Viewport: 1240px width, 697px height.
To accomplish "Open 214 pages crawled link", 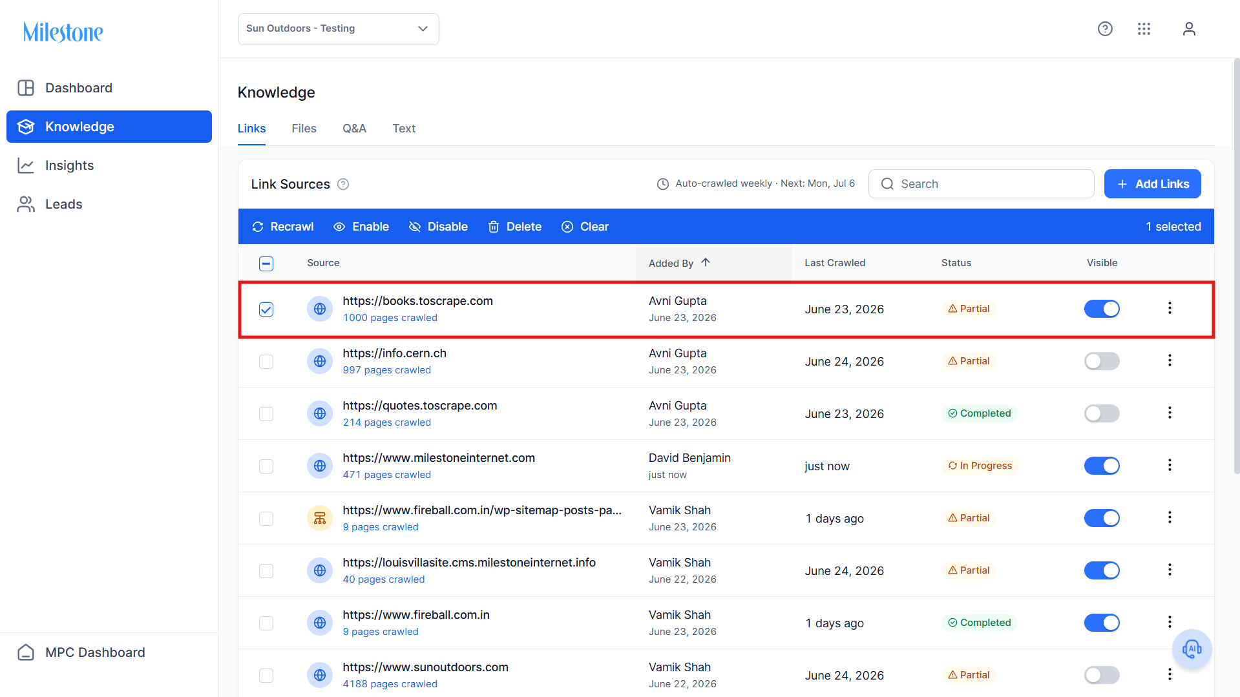I will point(387,422).
